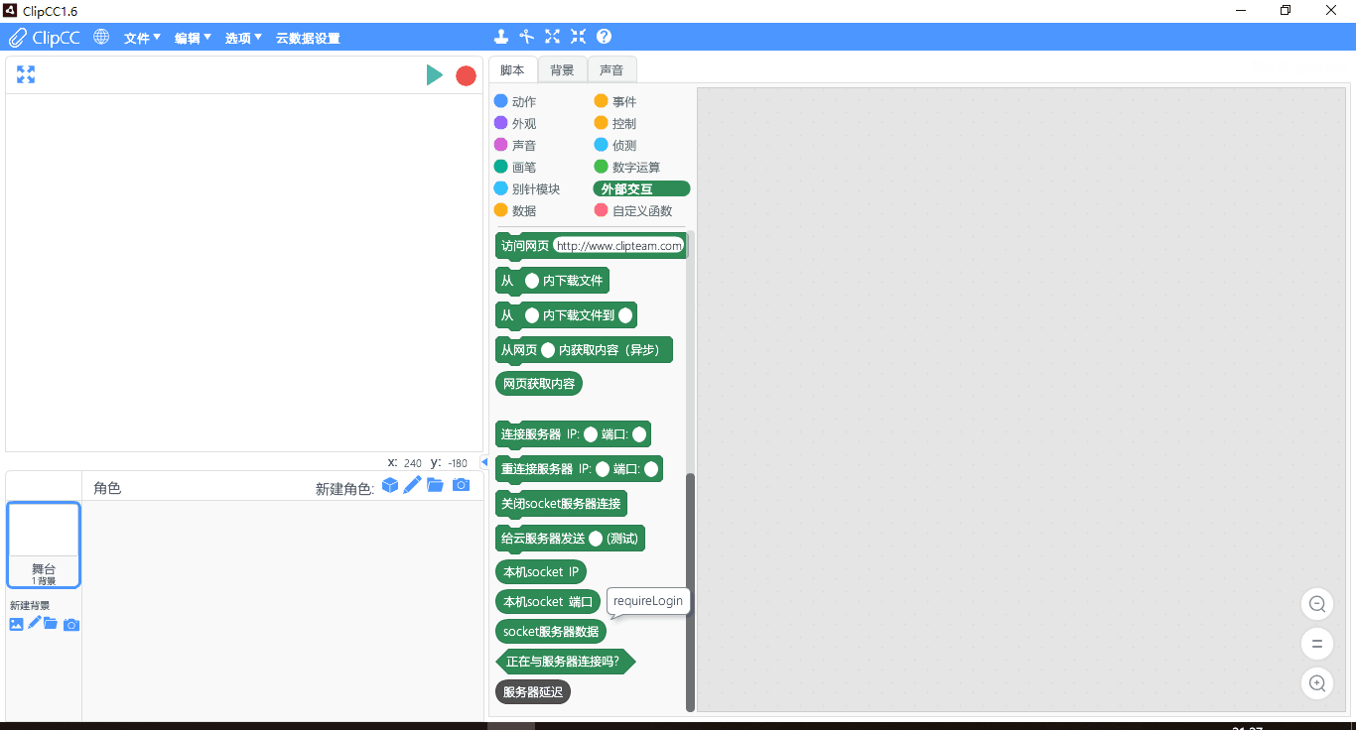Select the duplicate stamp tool
Image resolution: width=1356 pixels, height=730 pixels.
(501, 37)
